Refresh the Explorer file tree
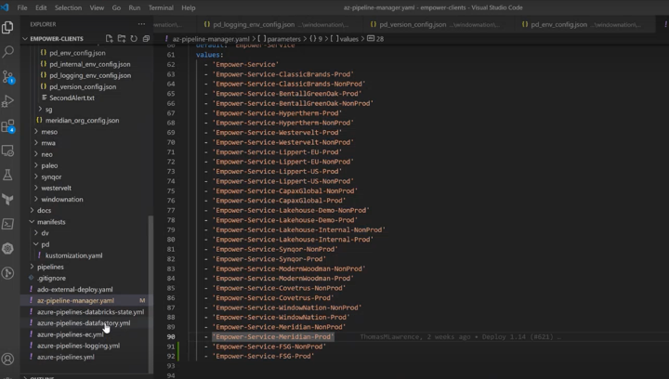Image resolution: width=669 pixels, height=379 pixels. pyautogui.click(x=134, y=39)
